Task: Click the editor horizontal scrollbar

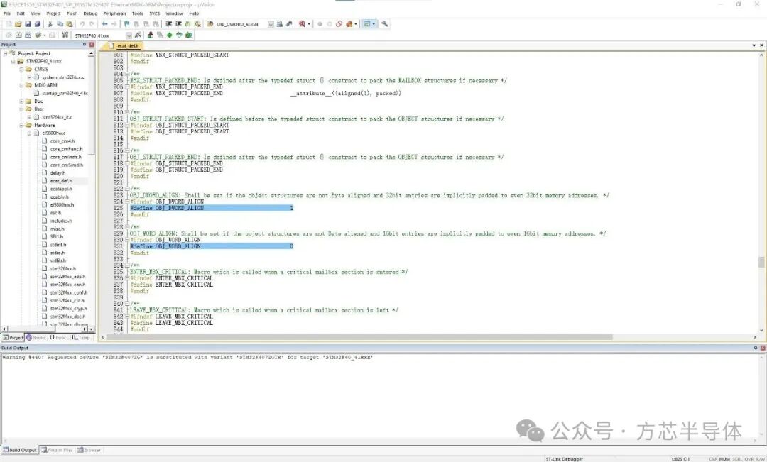Action: pos(359,337)
